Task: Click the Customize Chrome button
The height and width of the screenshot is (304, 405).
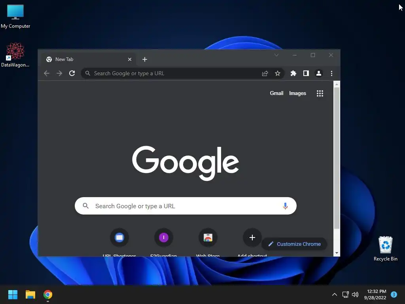Action: point(294,244)
